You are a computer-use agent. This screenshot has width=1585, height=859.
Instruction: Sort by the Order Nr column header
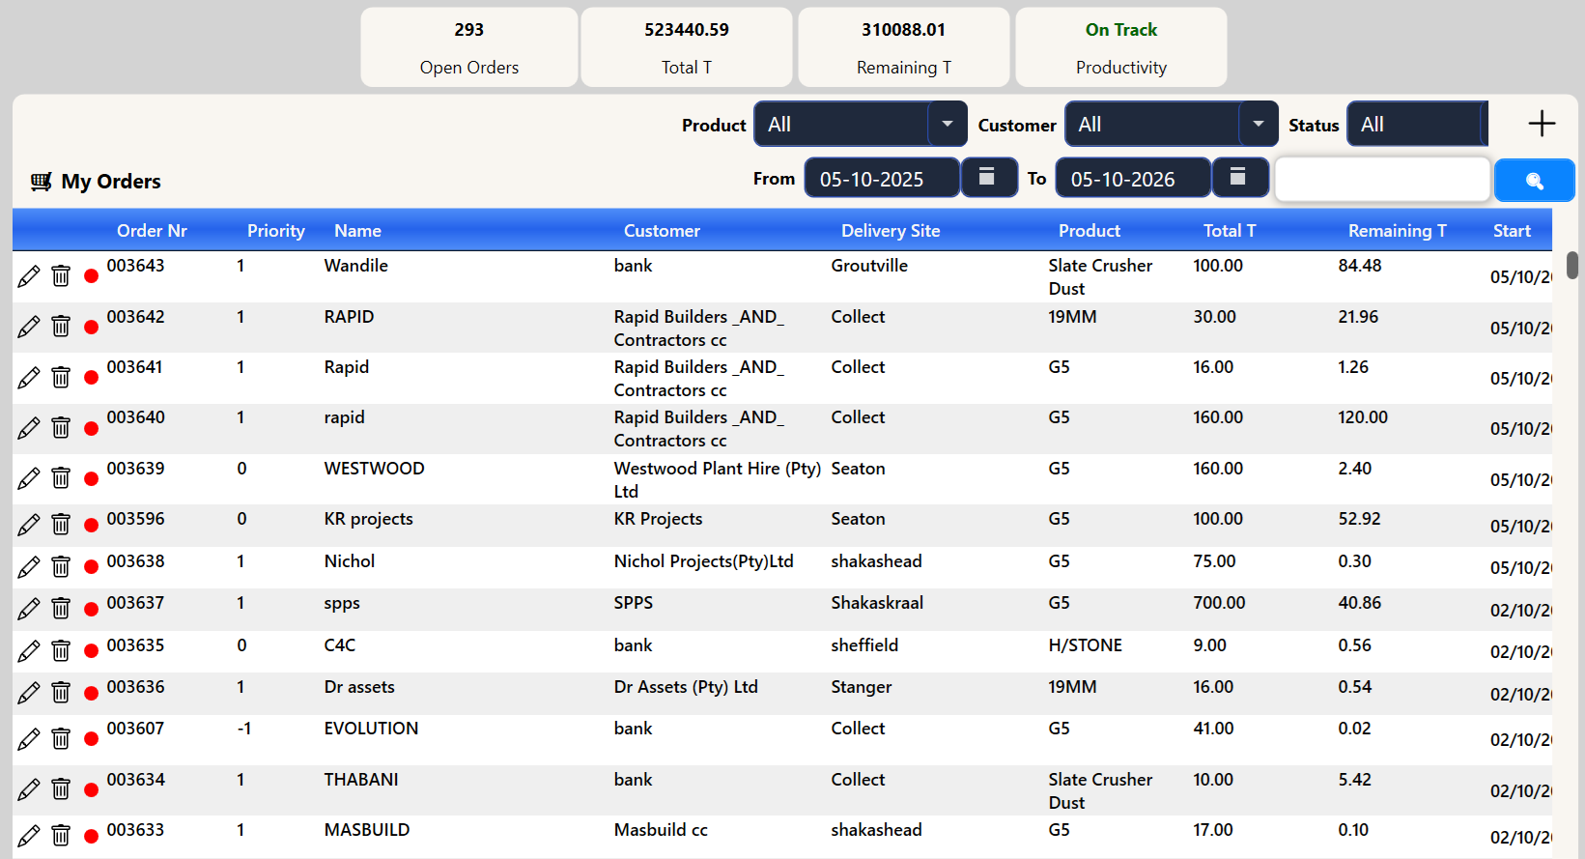(152, 231)
